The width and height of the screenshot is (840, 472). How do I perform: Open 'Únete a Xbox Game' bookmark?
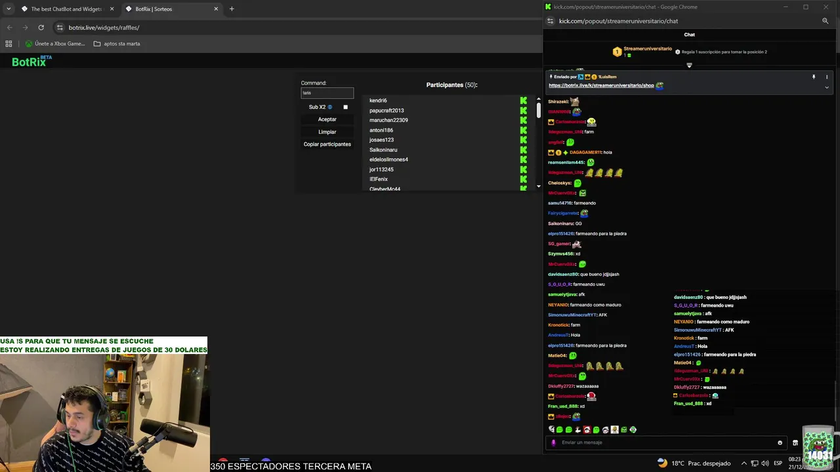tap(55, 44)
